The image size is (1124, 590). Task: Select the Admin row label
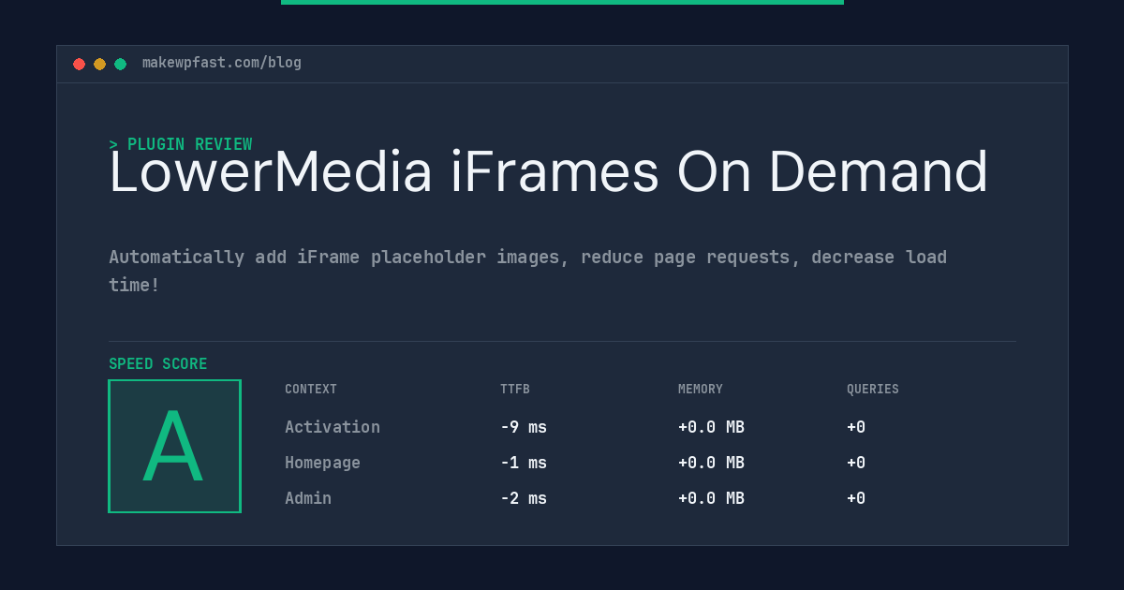pos(308,498)
